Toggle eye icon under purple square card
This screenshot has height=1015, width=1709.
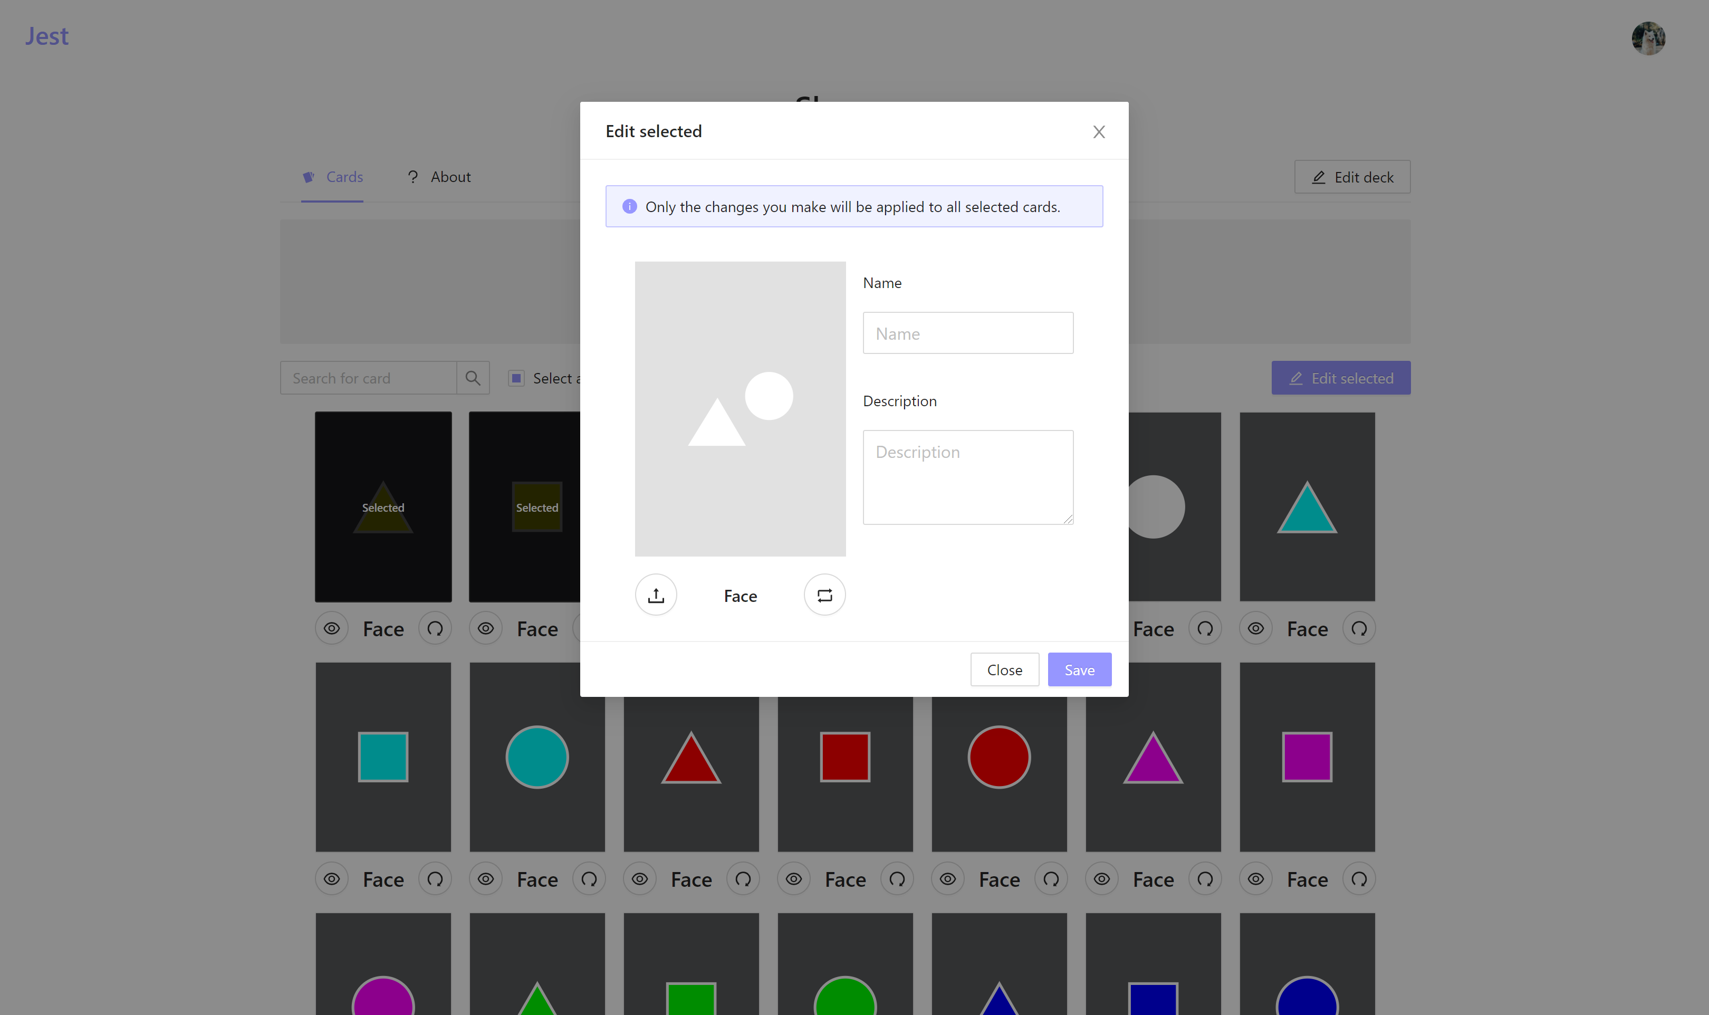pyautogui.click(x=1255, y=879)
